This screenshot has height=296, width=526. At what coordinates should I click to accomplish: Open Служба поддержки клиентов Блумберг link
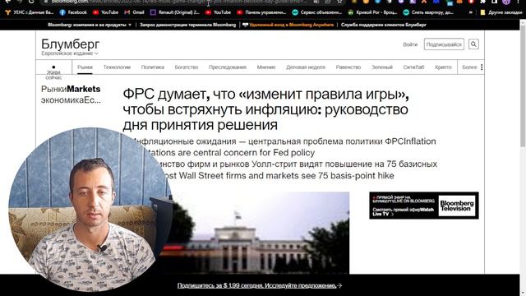coord(384,25)
